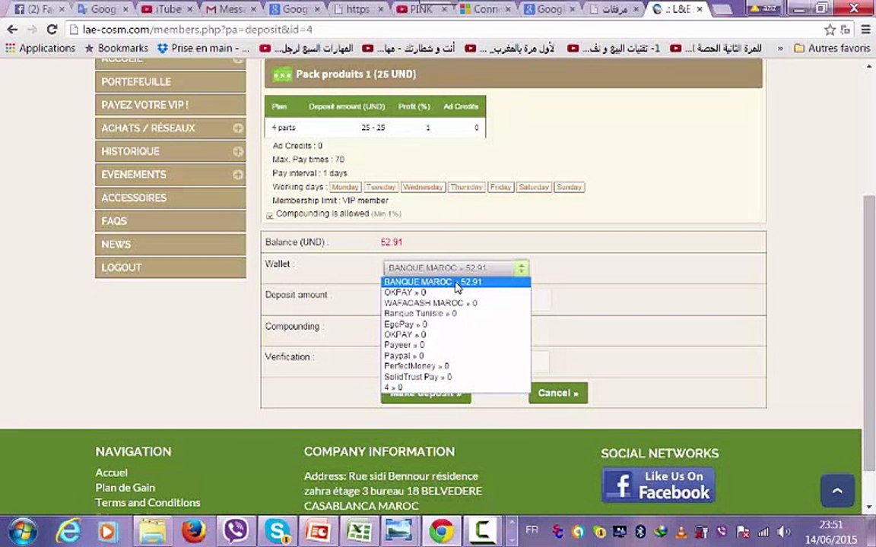Select WAFACASH MAROC wallet option
This screenshot has width=876, height=547.
click(x=455, y=303)
